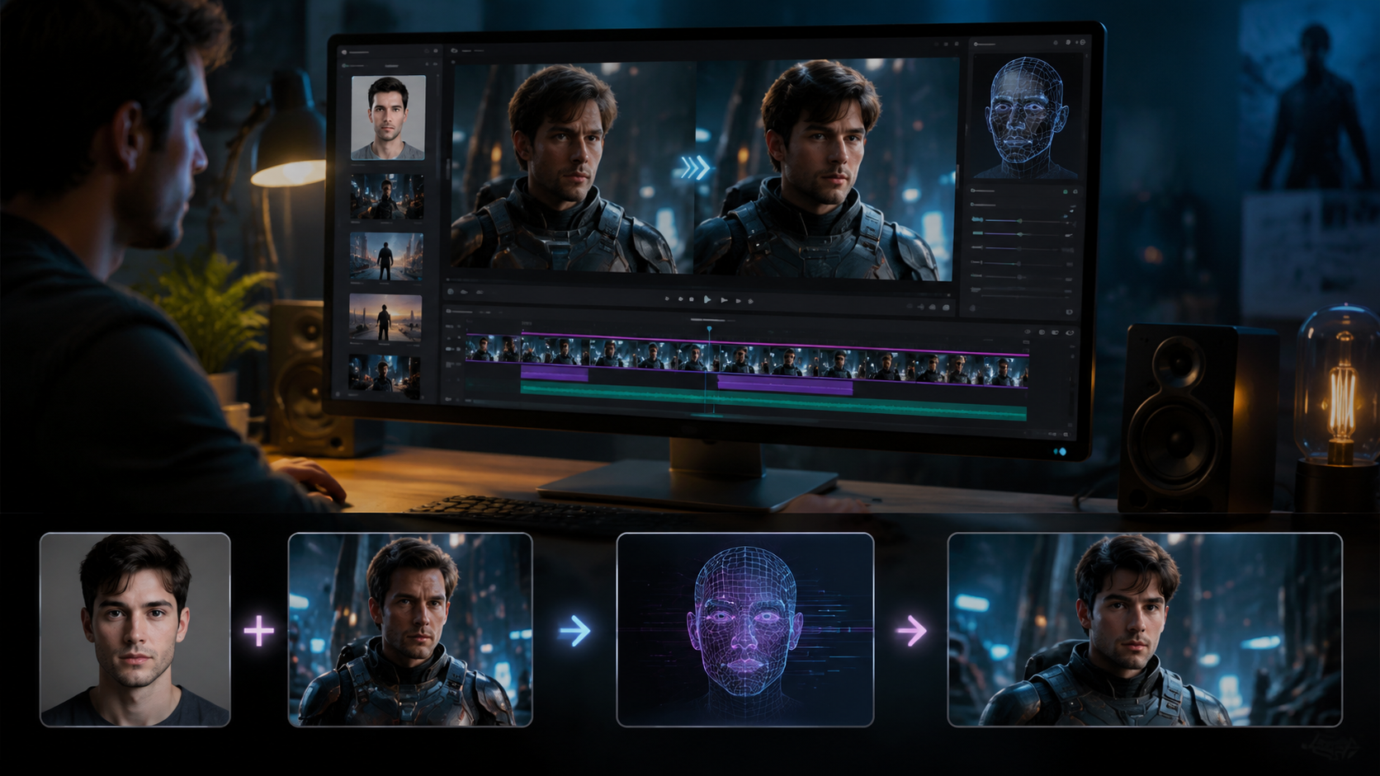Click the leftmost transport control icon

668,299
